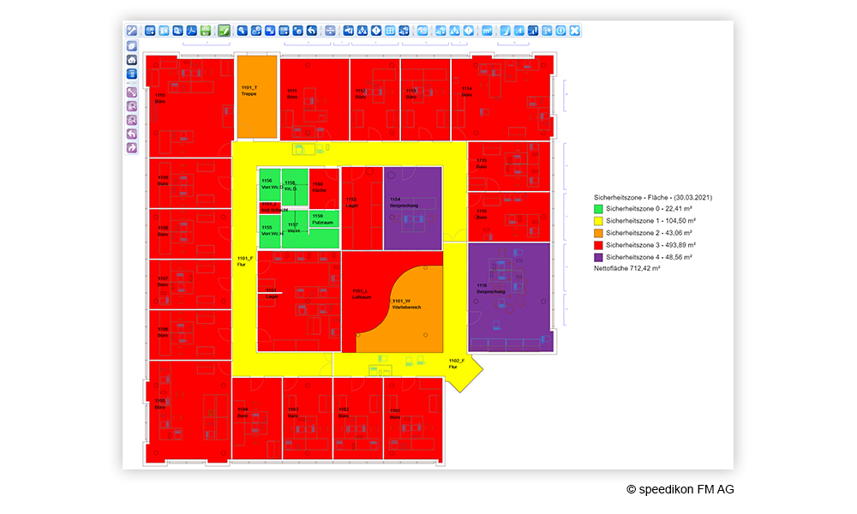
Task: Click the collapse arrows toolbar icon
Action: (330, 31)
